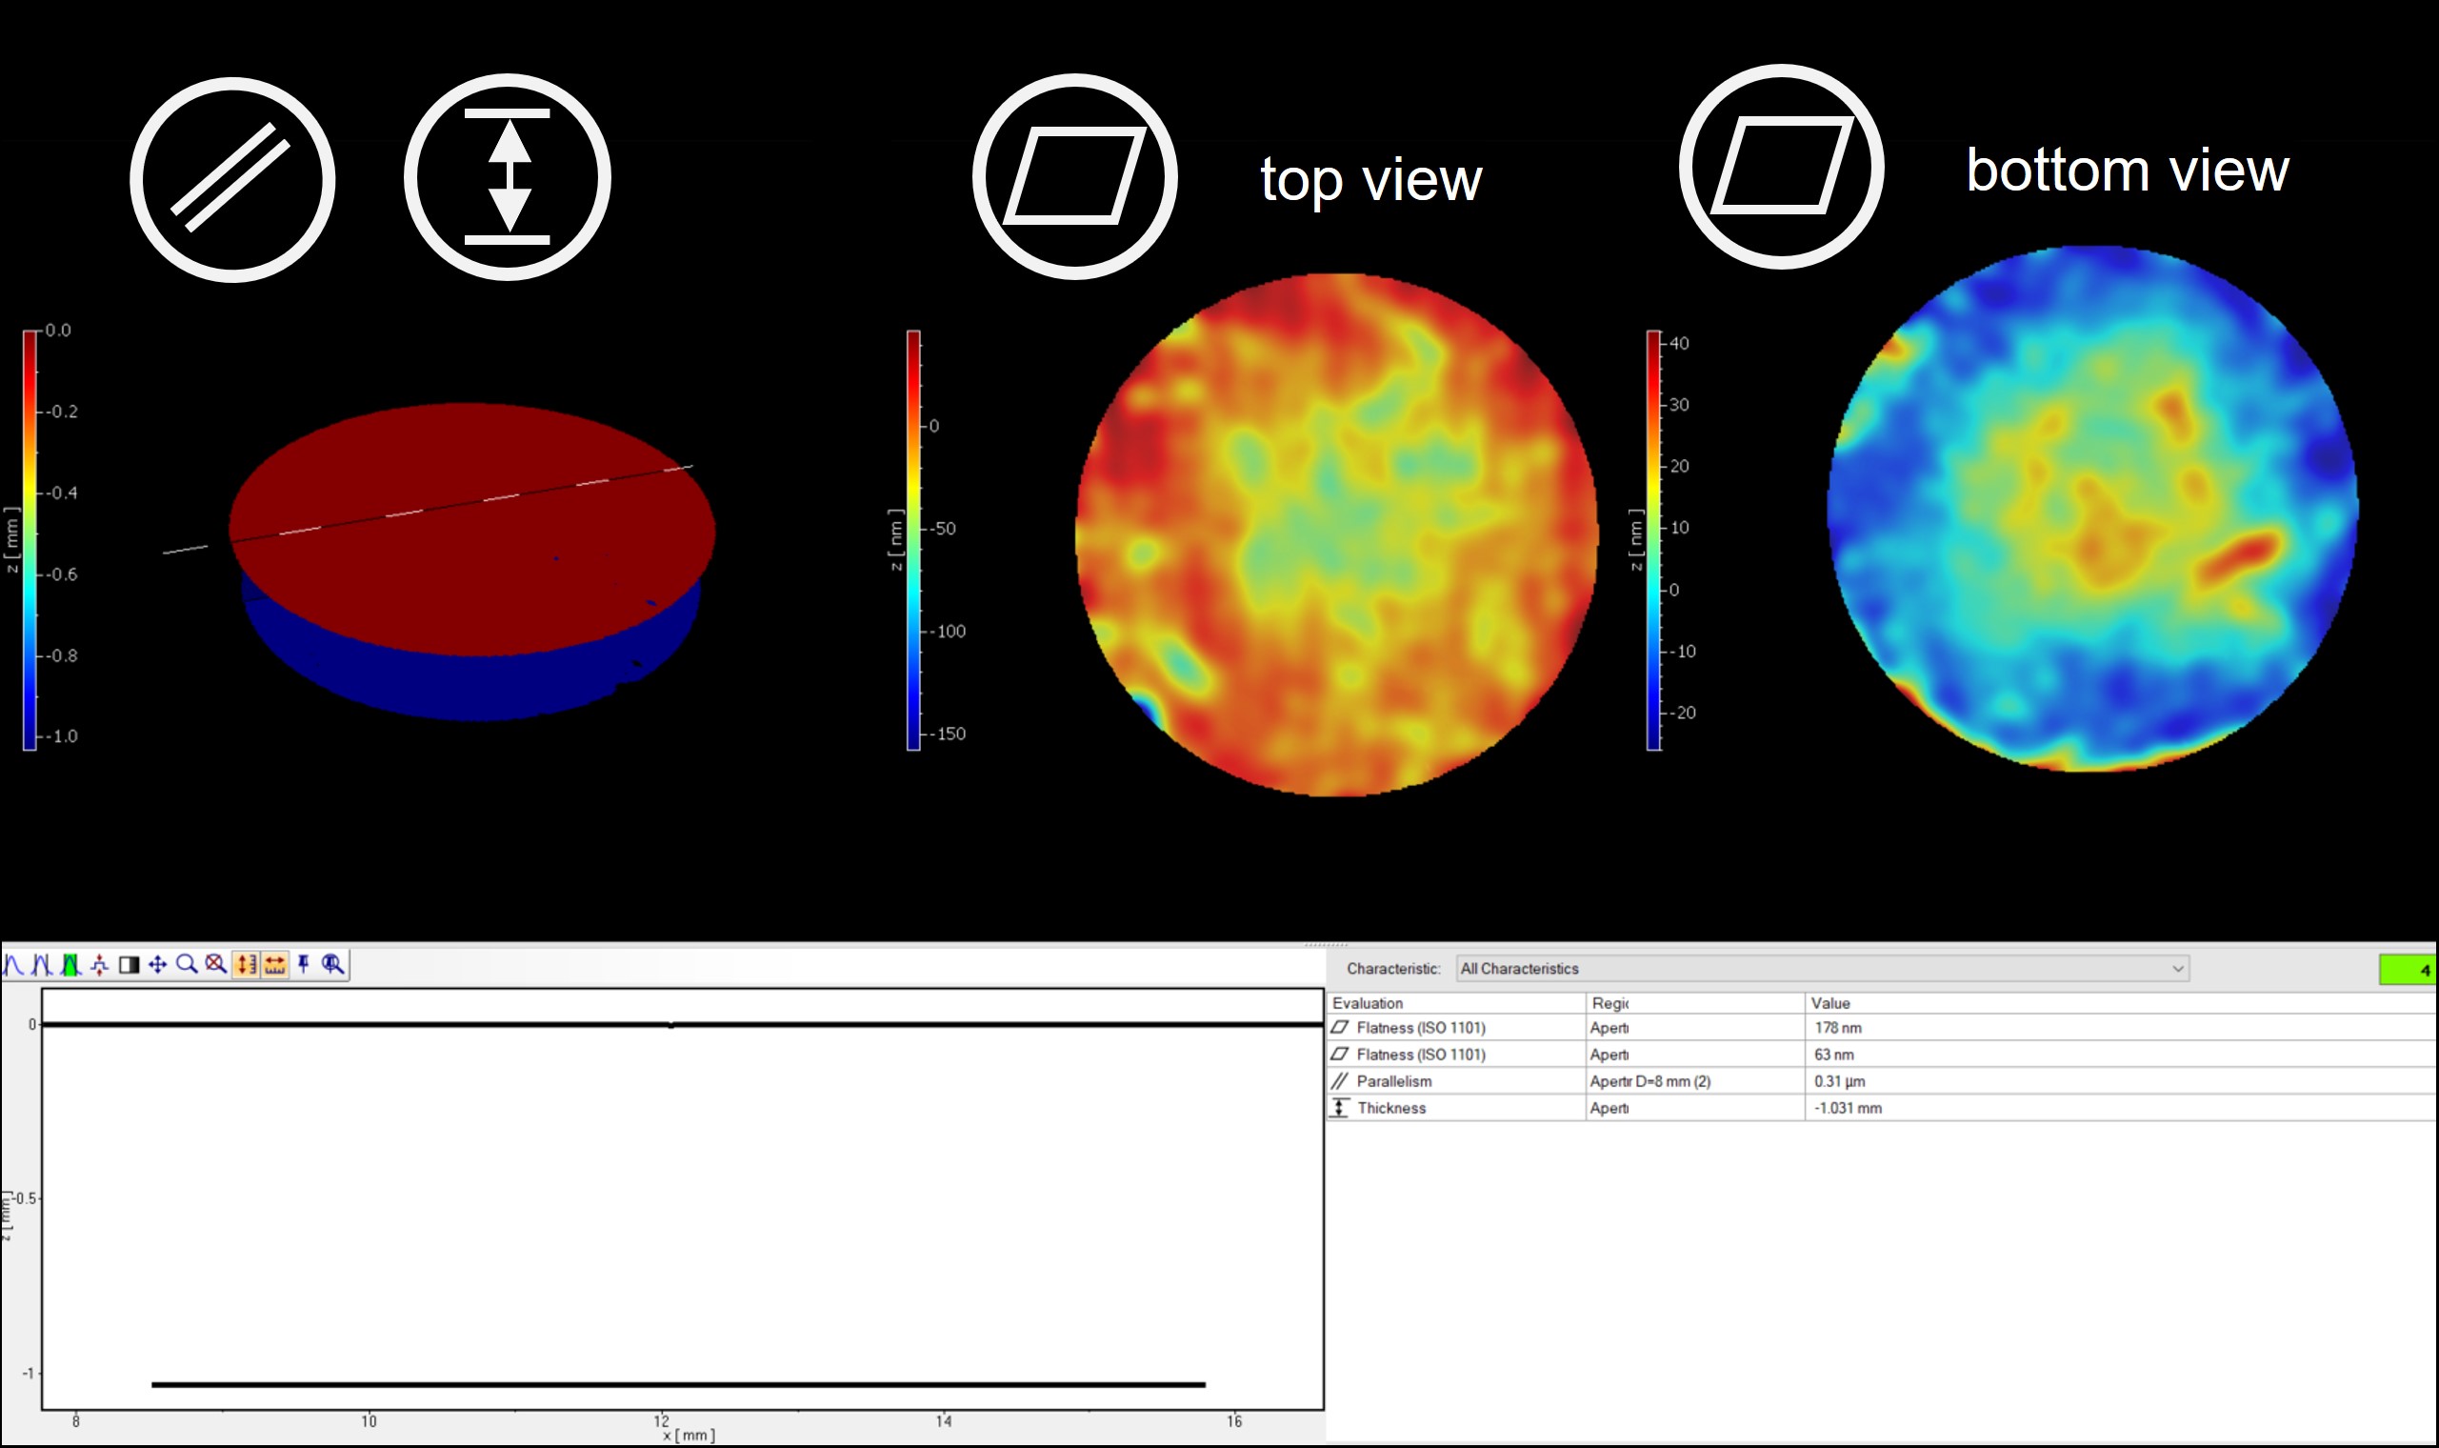The image size is (2439, 1448).
Task: Click the two-marker profile curve icon
Action: [x=41, y=965]
